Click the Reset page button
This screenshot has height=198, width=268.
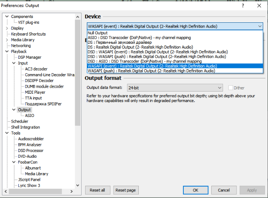pos(126,190)
